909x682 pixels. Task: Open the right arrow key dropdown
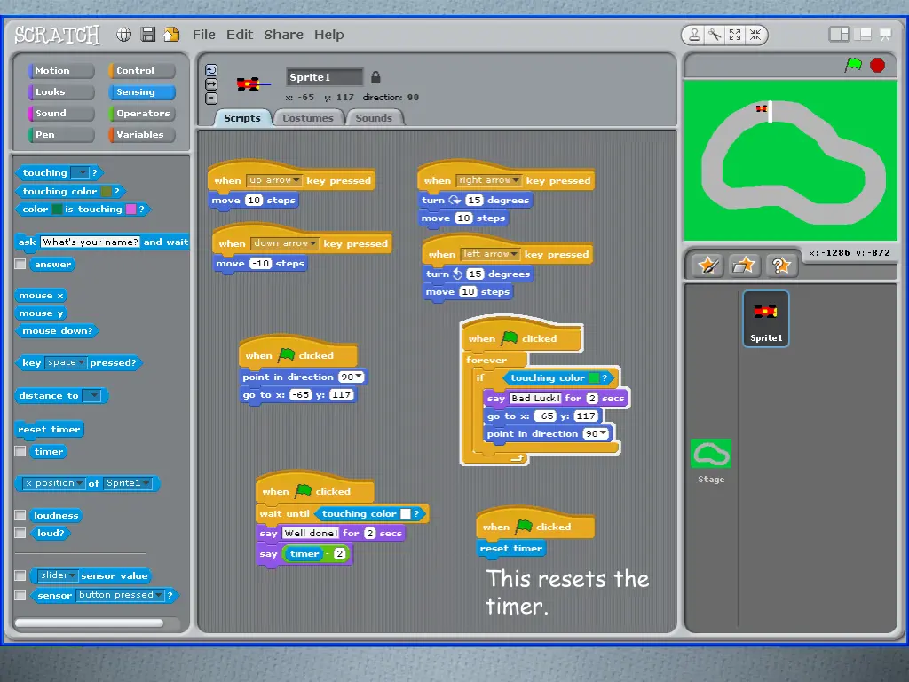point(488,180)
